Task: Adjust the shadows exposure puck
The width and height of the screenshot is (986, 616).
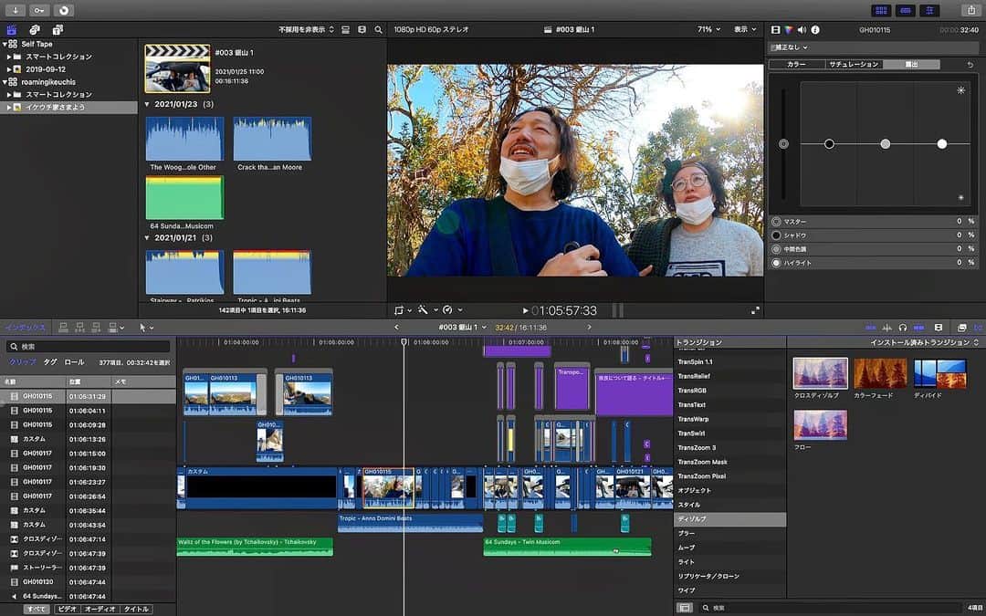Action: (x=829, y=144)
